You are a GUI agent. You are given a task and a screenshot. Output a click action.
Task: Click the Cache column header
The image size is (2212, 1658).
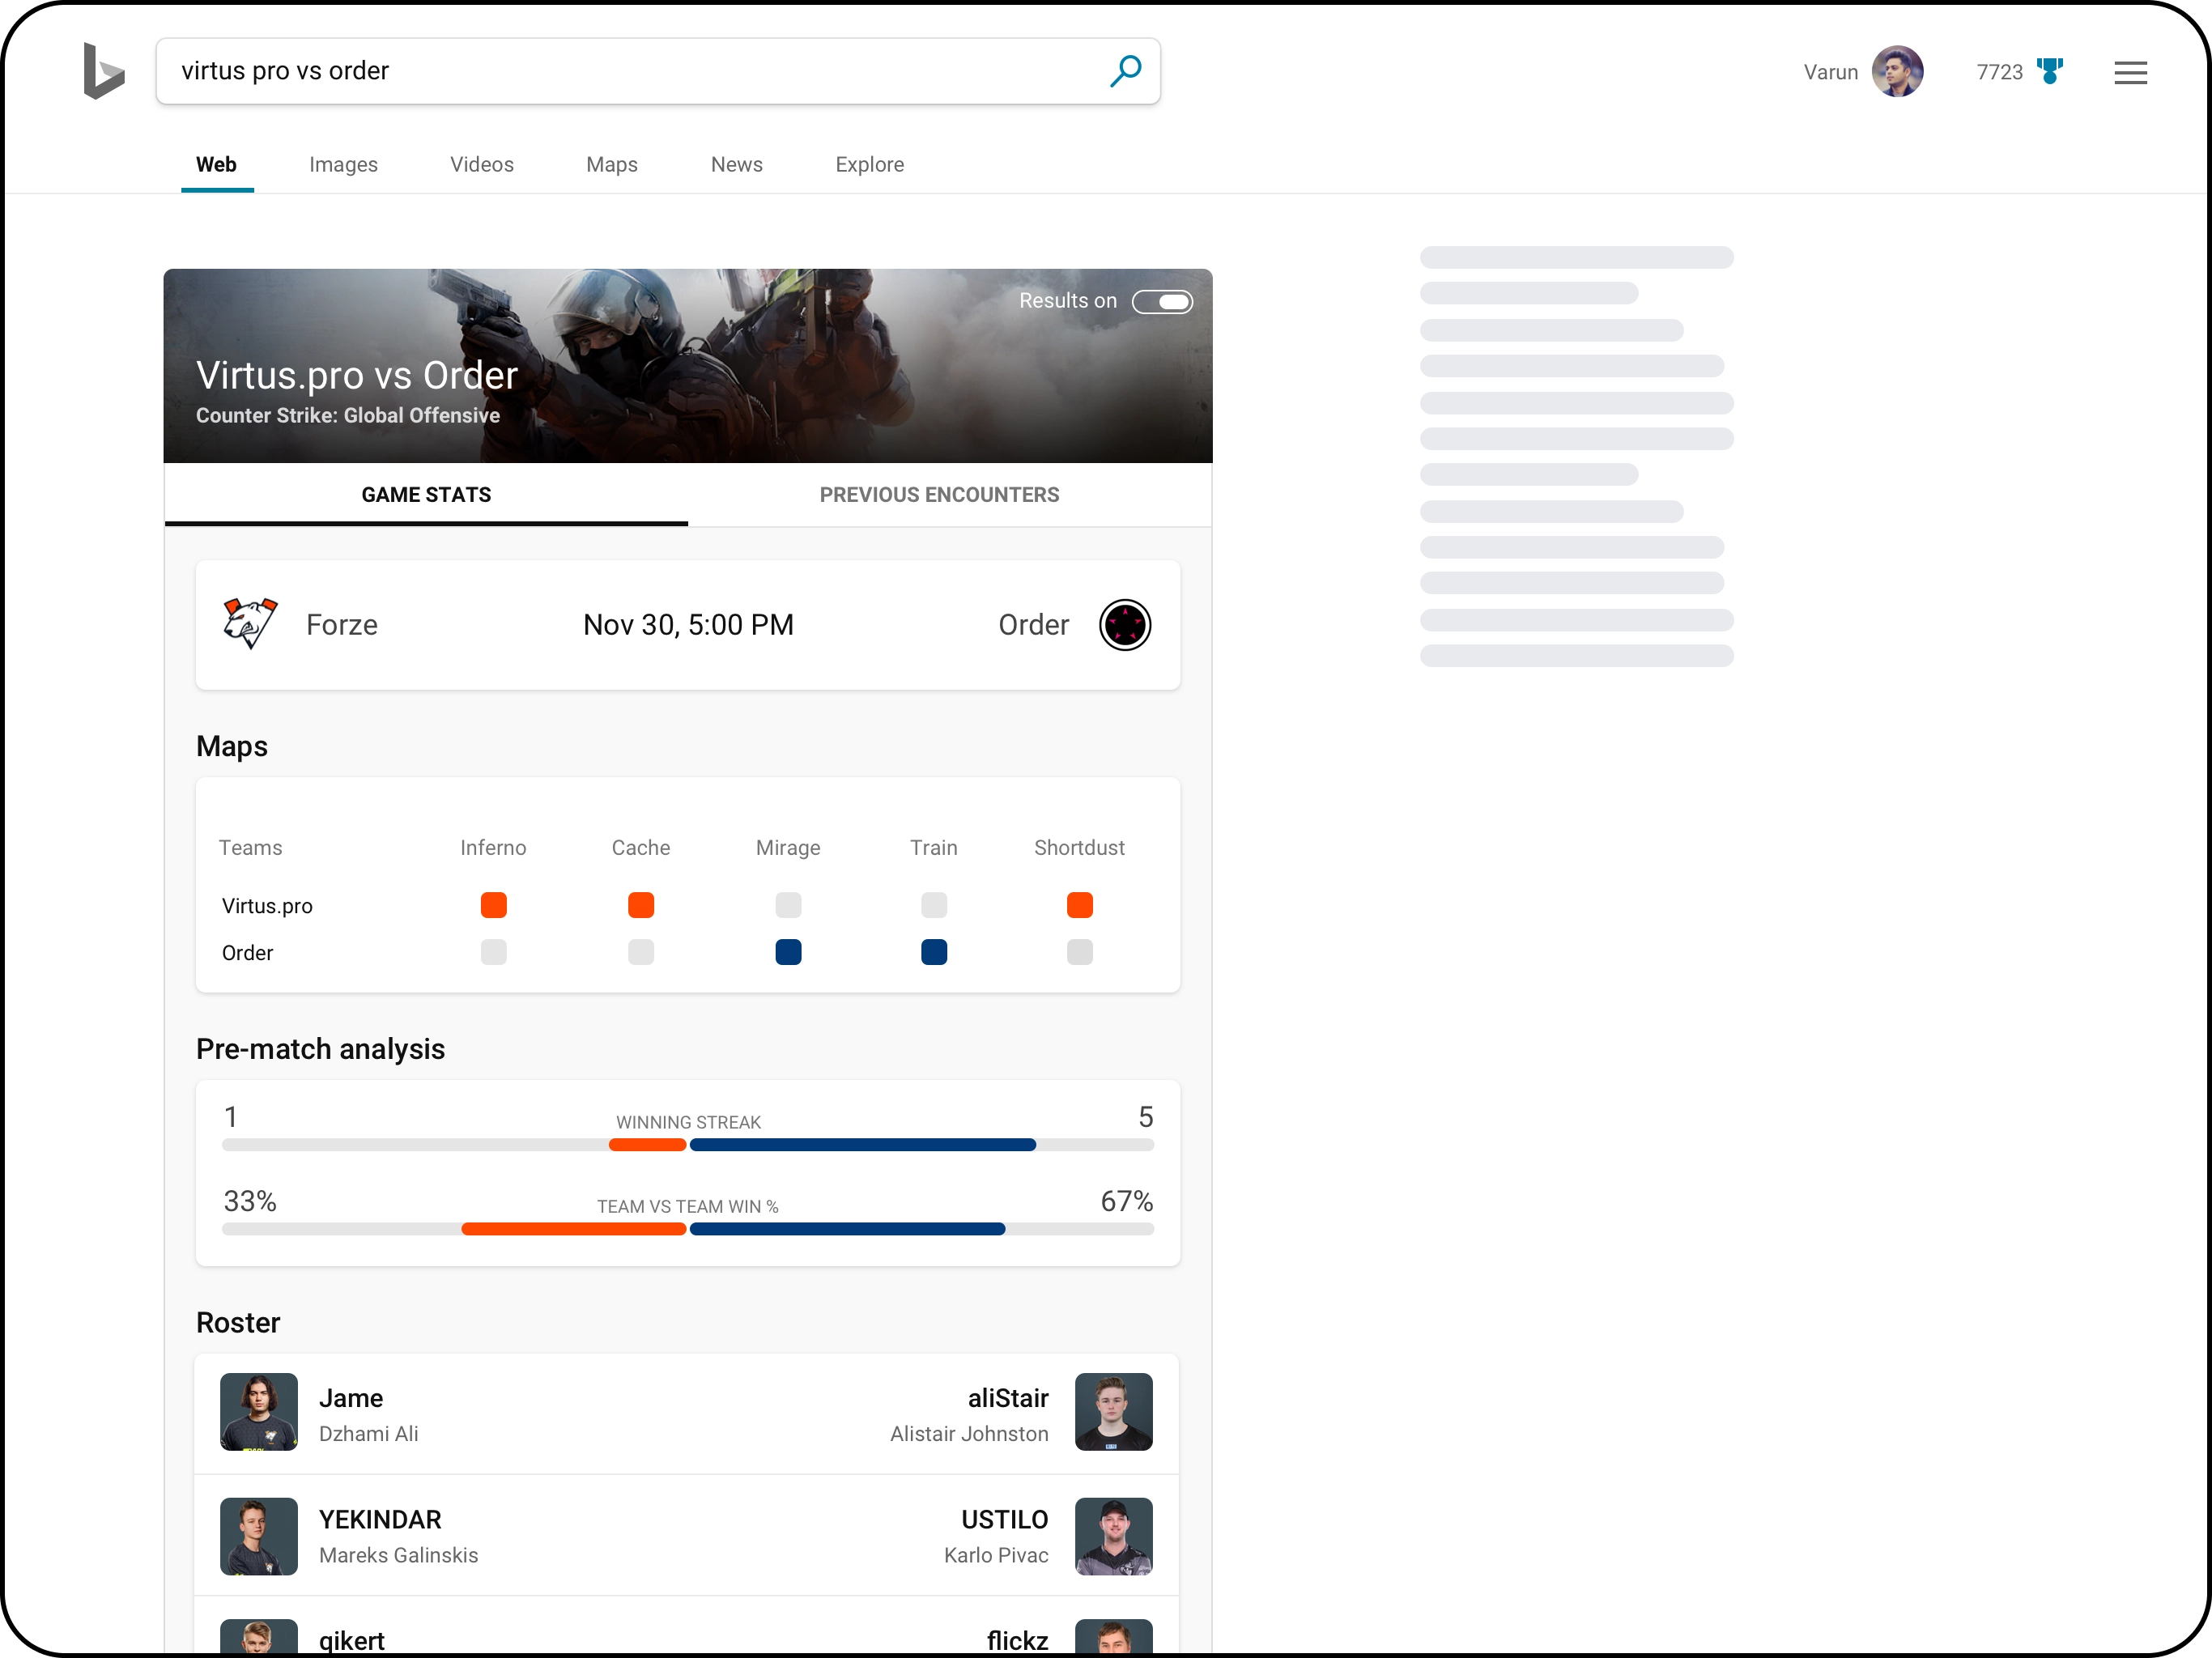click(x=641, y=848)
